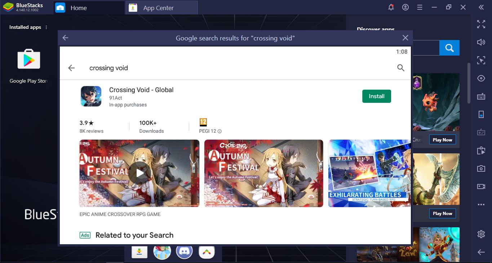
Task: Open the cartoon character app in the dock
Action: coord(162,252)
